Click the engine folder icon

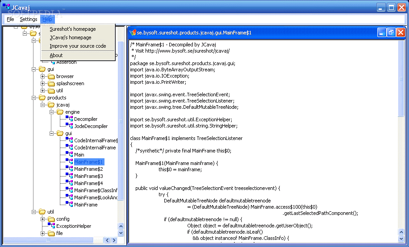point(60,112)
